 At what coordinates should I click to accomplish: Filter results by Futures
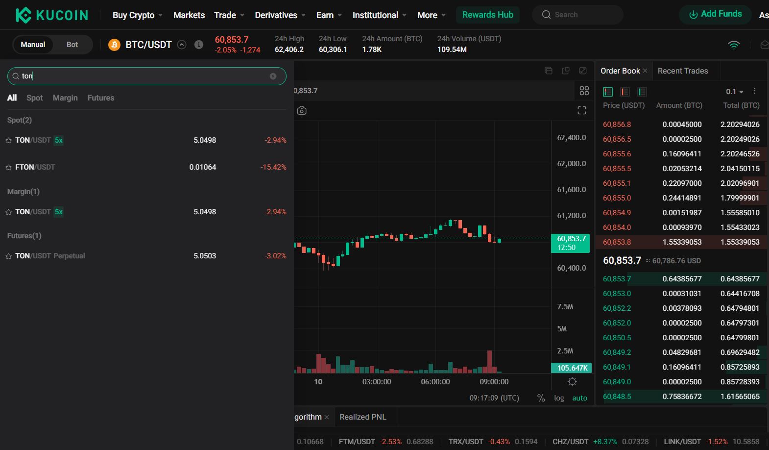tap(101, 98)
